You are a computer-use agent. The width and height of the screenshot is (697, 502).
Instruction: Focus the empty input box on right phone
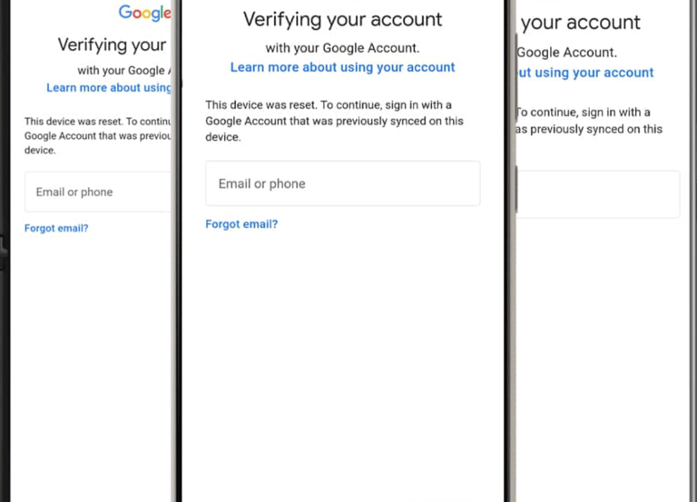598,194
